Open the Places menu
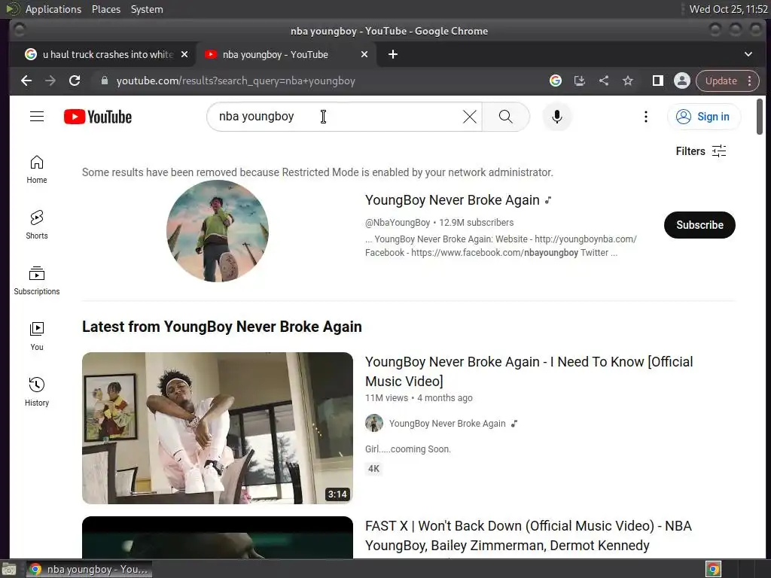 coord(106,9)
